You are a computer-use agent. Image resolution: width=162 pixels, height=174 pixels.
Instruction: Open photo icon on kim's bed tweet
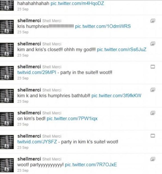[153, 113]
